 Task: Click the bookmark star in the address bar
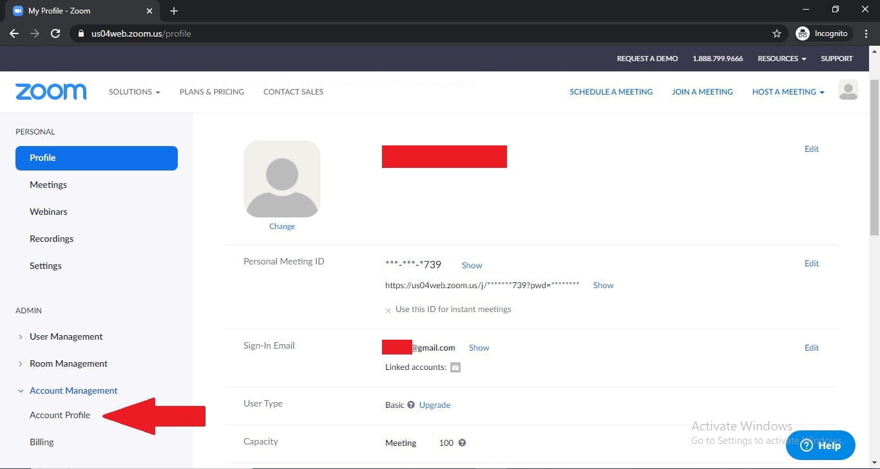pos(776,33)
